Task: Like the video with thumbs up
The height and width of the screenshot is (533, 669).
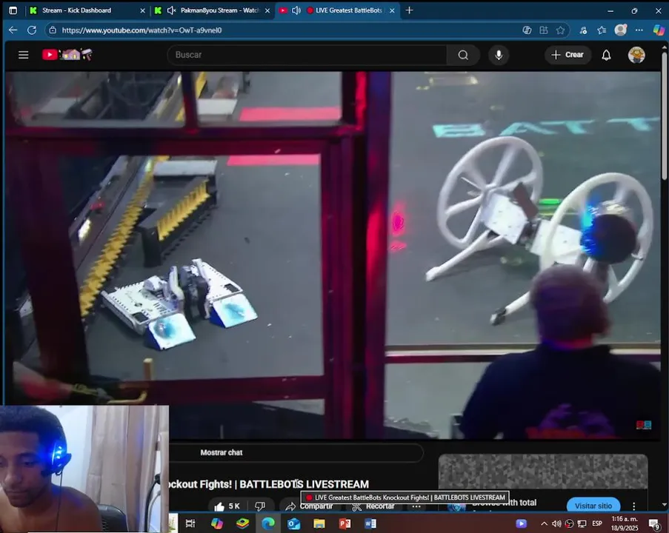Action: [227, 506]
